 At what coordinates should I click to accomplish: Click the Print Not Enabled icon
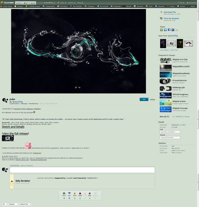click(x=161, y=18)
